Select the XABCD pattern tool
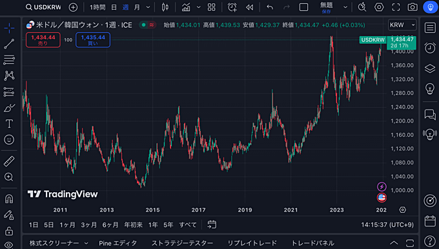Screen dimensions: 439x249 [x=9, y=75]
